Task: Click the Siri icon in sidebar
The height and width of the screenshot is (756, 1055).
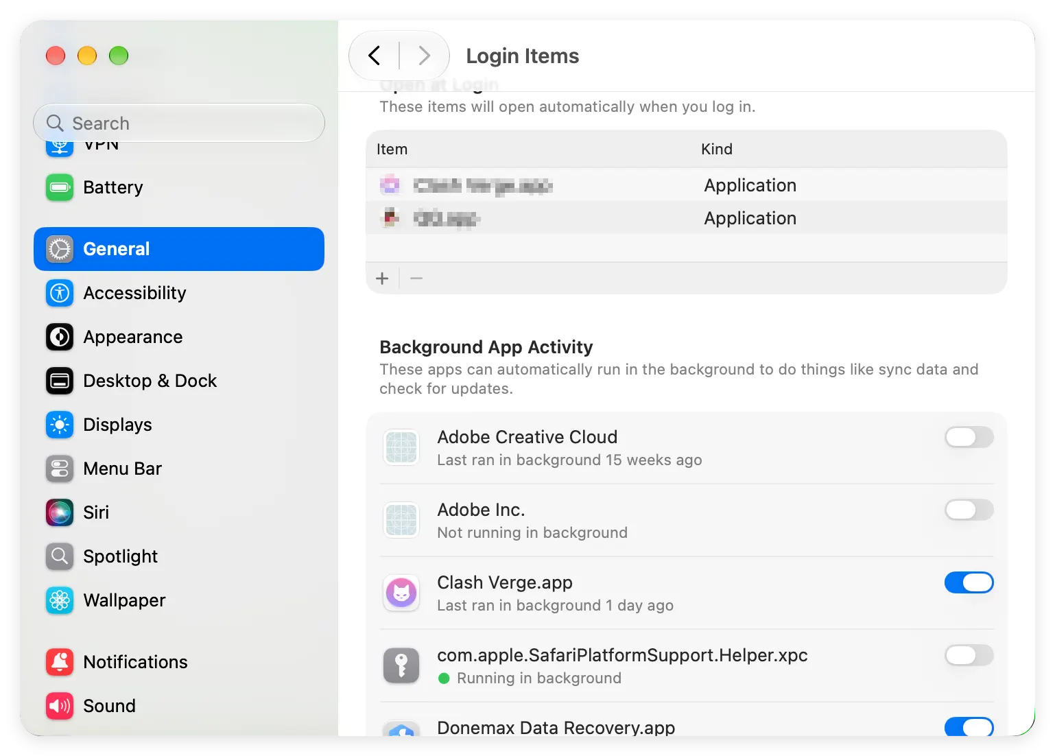Action: tap(60, 512)
